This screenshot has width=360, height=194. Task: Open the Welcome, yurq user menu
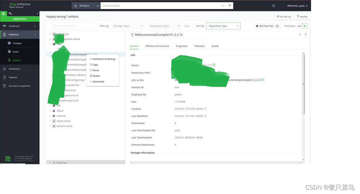tap(297, 6)
